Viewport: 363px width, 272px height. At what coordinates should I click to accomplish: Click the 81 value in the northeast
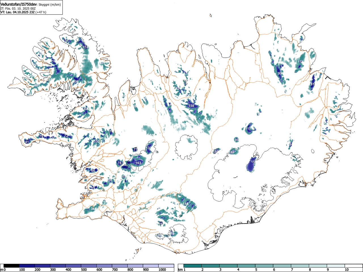(x=313, y=84)
